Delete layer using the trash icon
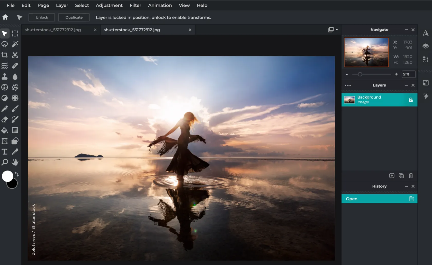The width and height of the screenshot is (432, 265). click(411, 176)
